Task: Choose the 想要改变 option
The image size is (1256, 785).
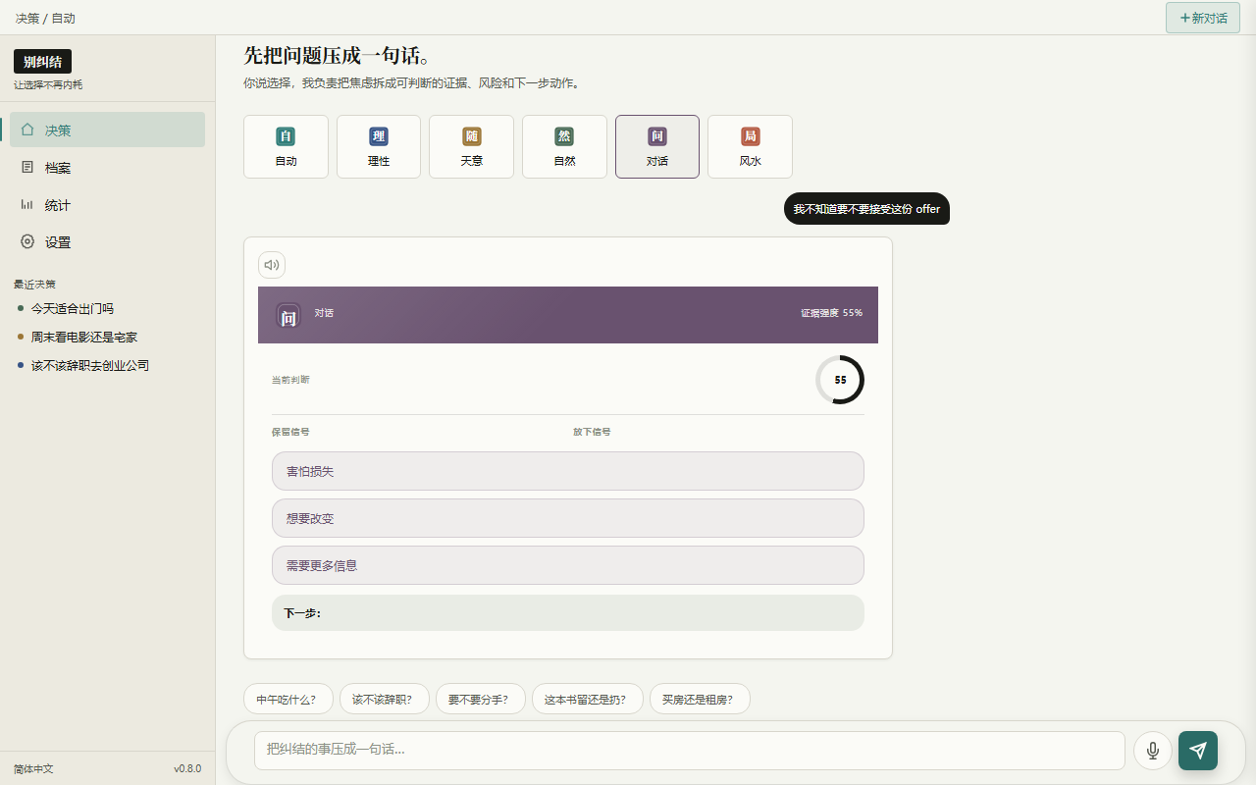Action: coord(568,518)
